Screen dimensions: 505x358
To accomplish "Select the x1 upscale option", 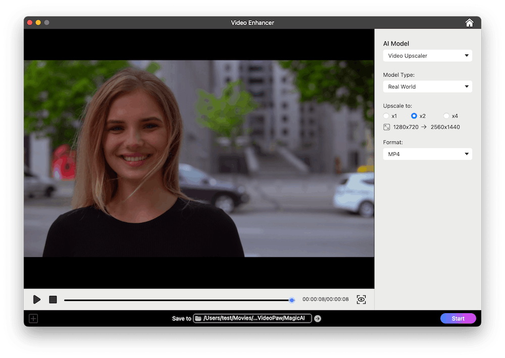I will point(386,116).
